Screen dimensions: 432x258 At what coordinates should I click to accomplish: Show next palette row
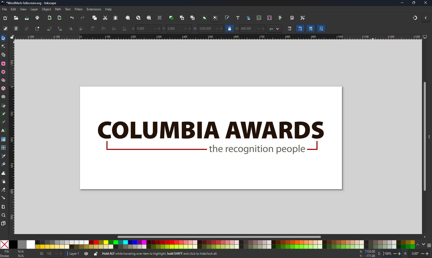(423, 245)
